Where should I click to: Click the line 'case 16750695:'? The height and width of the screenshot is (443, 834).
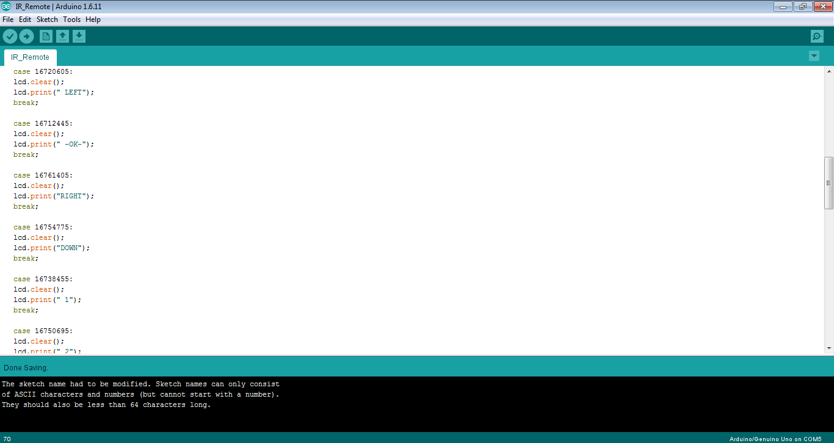tap(43, 331)
